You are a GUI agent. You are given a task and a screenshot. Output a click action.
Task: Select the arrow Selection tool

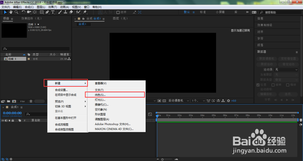[5, 12]
